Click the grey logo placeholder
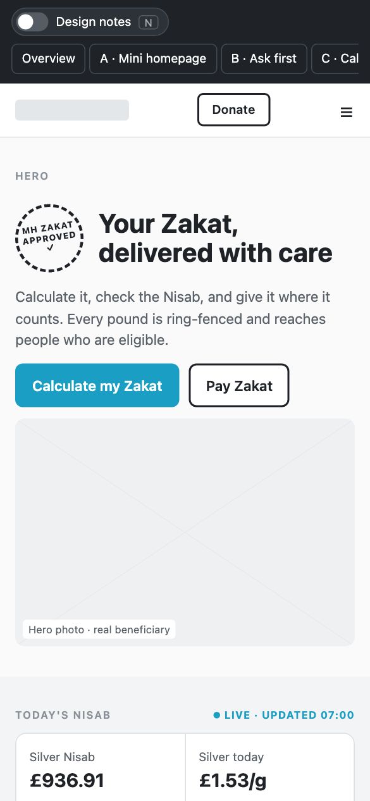The image size is (370, 801). [x=72, y=110]
